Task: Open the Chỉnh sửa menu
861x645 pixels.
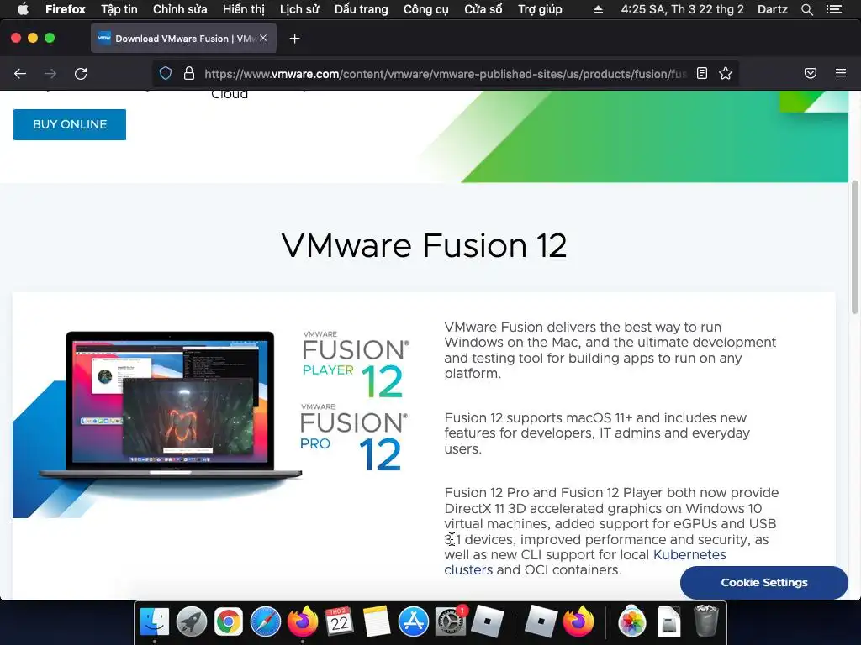Action: (180, 9)
